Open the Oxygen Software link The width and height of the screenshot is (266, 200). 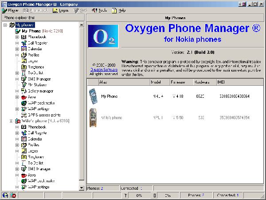point(104,70)
